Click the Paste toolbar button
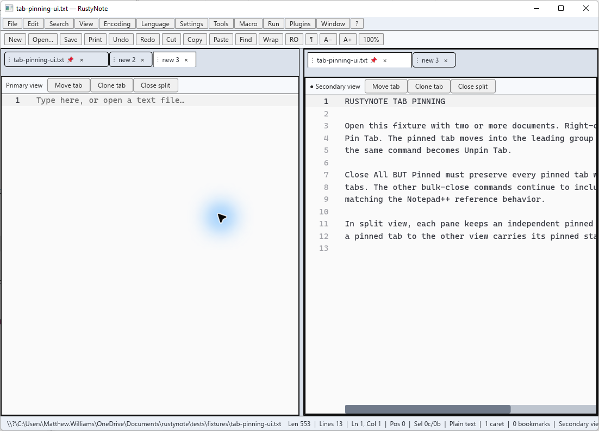 click(221, 39)
